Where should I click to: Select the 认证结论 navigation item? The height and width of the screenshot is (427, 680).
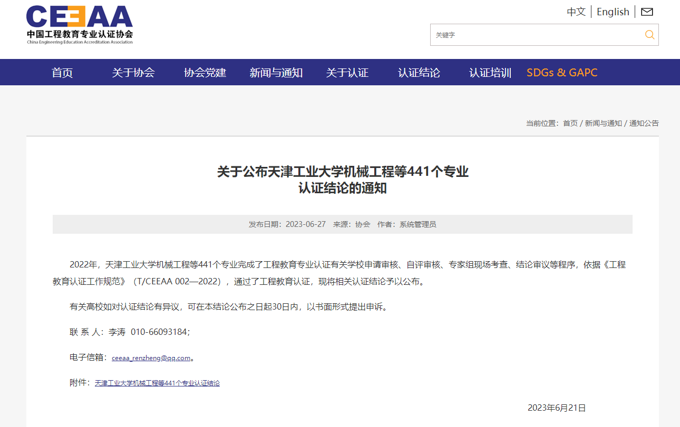pos(419,73)
